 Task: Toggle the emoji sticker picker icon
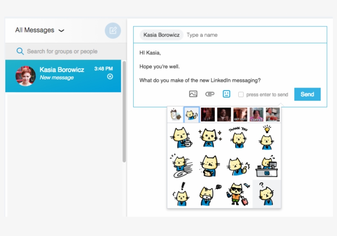[x=226, y=94]
